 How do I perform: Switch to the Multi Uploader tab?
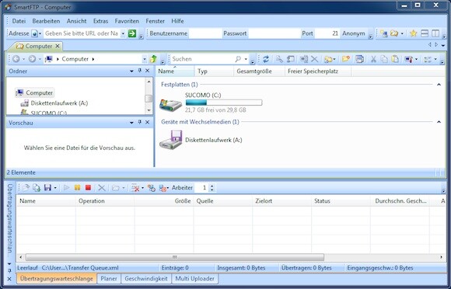(194, 278)
